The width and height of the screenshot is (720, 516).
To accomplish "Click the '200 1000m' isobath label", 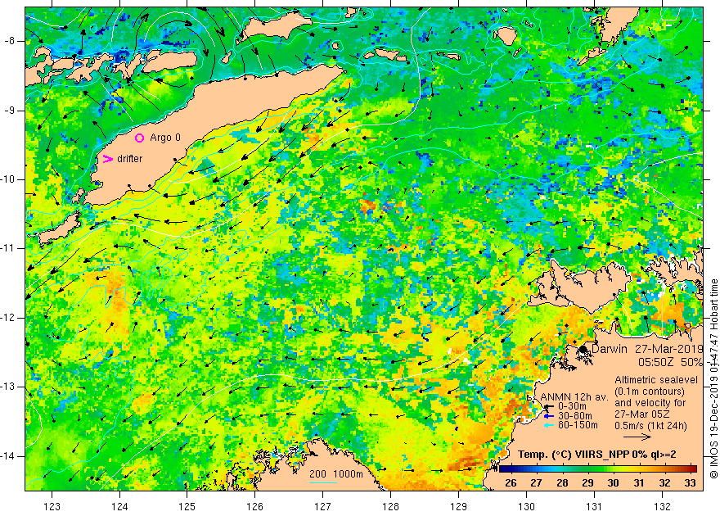I will coord(336,474).
